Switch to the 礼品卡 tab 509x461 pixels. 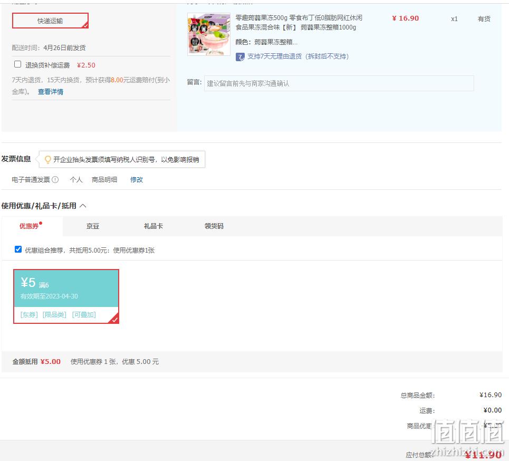pos(153,226)
